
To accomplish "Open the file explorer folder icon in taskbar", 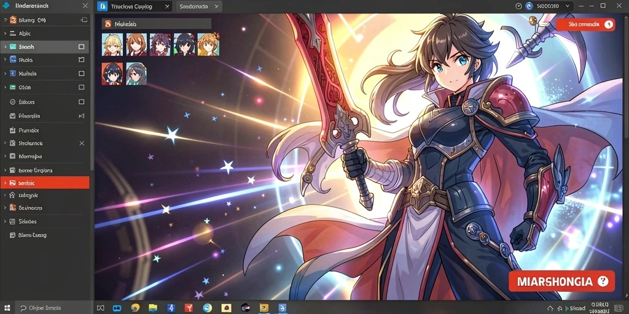I will click(x=153, y=308).
